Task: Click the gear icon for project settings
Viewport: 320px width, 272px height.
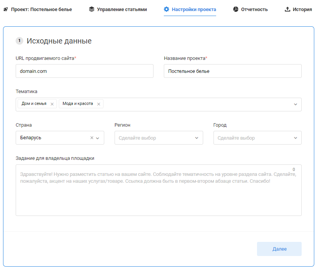Action: pyautogui.click(x=166, y=10)
